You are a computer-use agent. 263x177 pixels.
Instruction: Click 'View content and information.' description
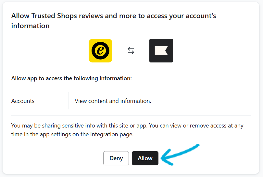113,101
